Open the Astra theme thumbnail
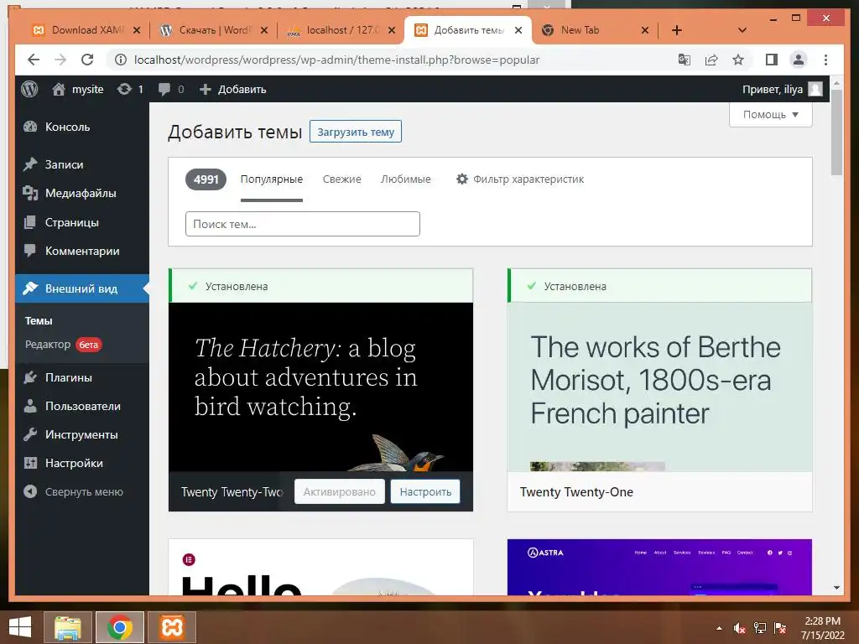 pos(659,567)
